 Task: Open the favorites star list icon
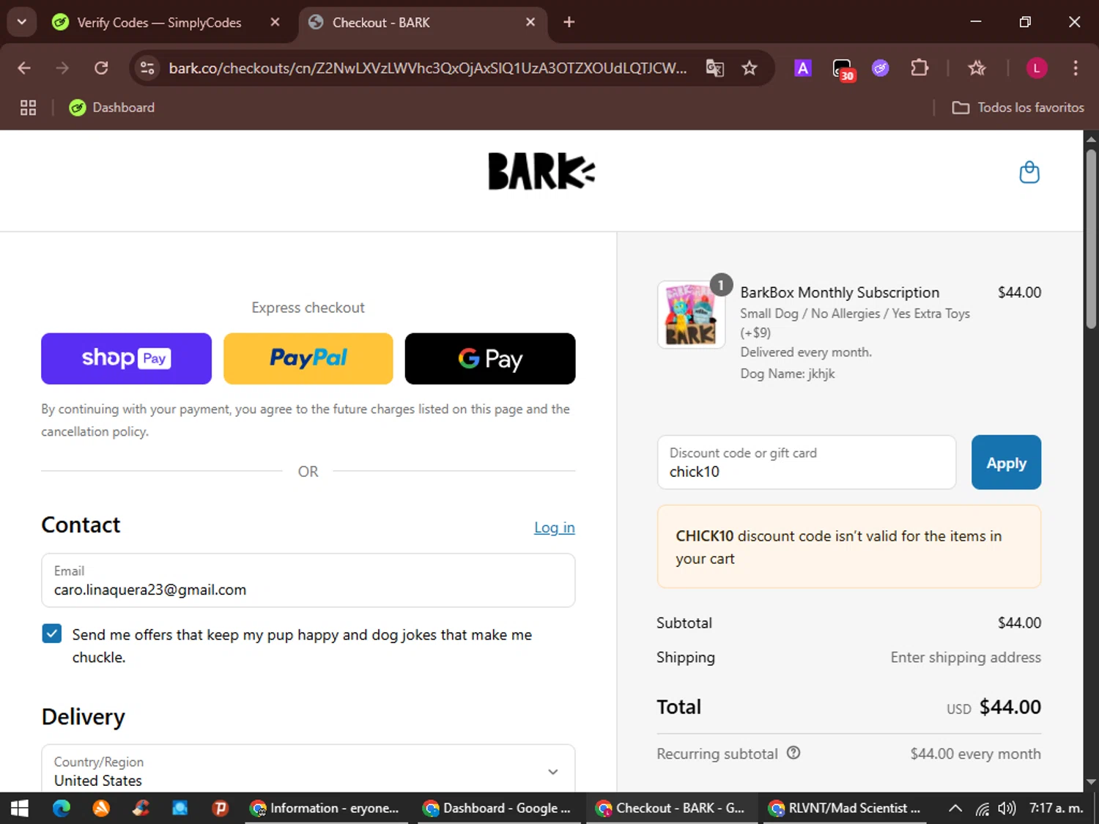click(x=977, y=68)
